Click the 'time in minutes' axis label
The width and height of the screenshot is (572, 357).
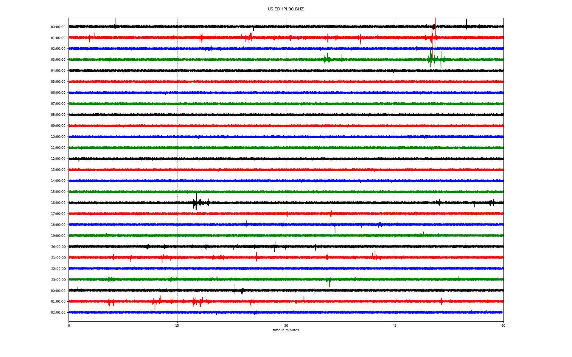[286, 330]
